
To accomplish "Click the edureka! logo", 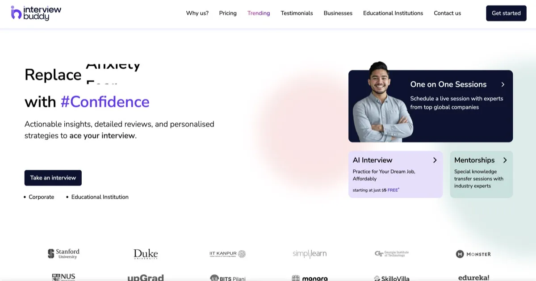I will pyautogui.click(x=473, y=277).
